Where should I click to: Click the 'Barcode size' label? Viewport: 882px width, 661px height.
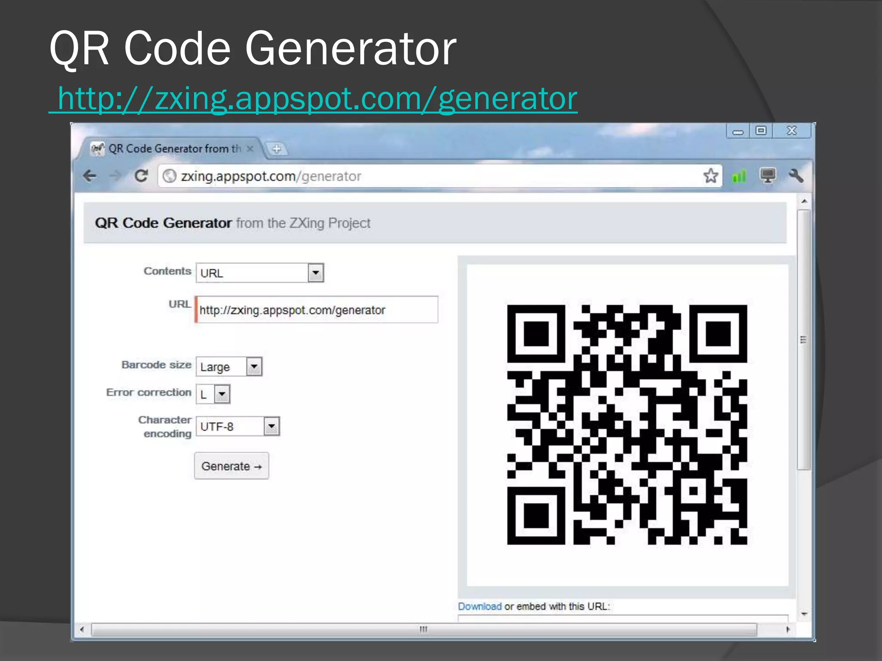156,365
